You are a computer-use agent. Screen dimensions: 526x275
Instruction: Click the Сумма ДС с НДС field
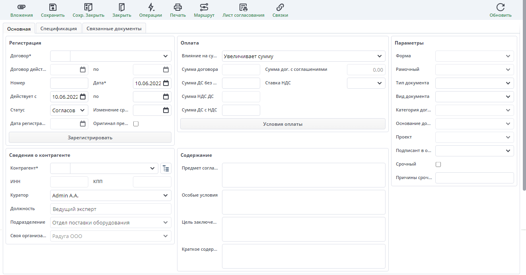click(241, 110)
